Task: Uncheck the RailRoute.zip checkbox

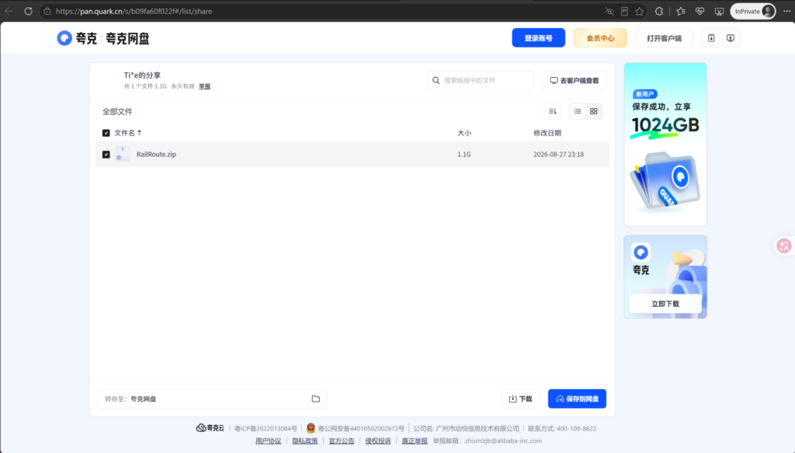Action: tap(106, 154)
